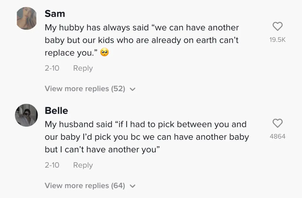Screen dimensions: 302x198
Task: Reply to Belle's comment
Action: point(83,165)
